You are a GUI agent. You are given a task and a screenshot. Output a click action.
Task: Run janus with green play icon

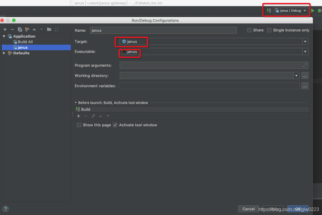(313, 11)
